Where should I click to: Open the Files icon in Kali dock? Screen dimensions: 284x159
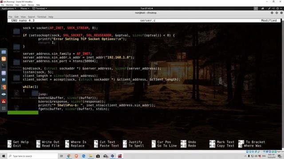pyautogui.click(x=4, y=52)
